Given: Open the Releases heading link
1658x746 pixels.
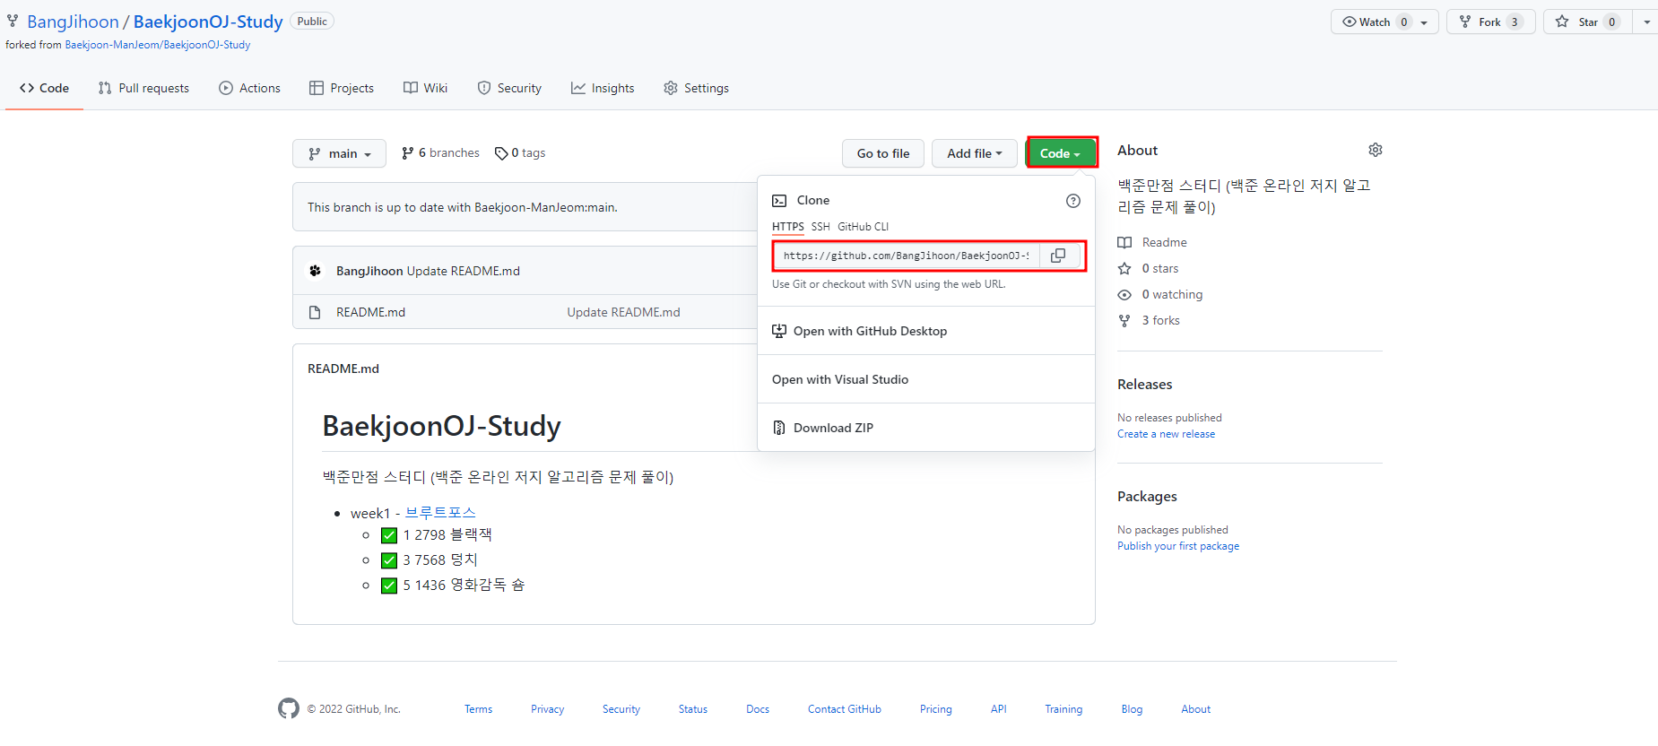Looking at the screenshot, I should tap(1144, 384).
